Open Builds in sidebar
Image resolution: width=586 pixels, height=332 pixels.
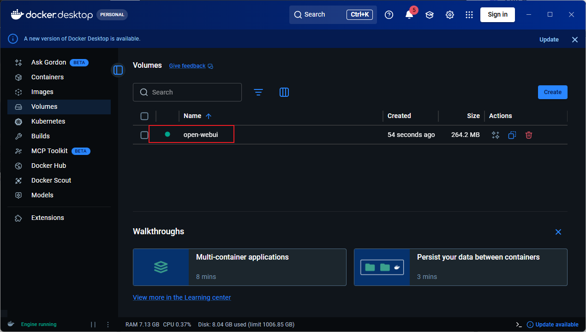59,136
